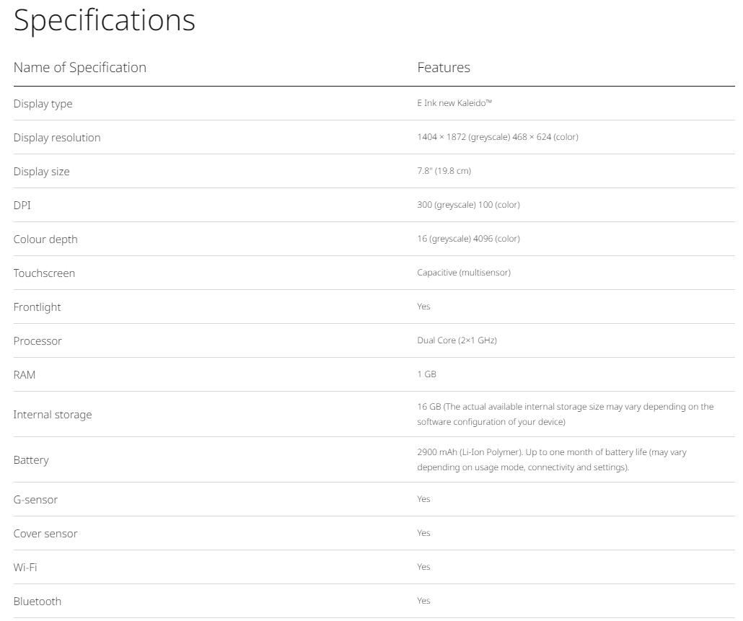Select the Colour depth row label
Viewport: 743px width, 621px height.
point(45,239)
